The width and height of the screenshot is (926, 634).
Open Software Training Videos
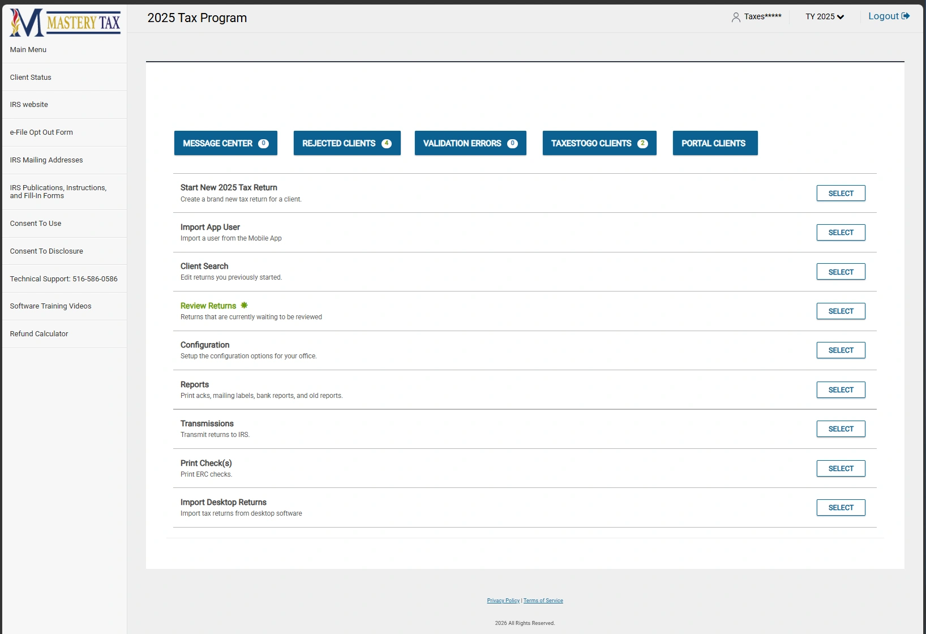coord(65,306)
